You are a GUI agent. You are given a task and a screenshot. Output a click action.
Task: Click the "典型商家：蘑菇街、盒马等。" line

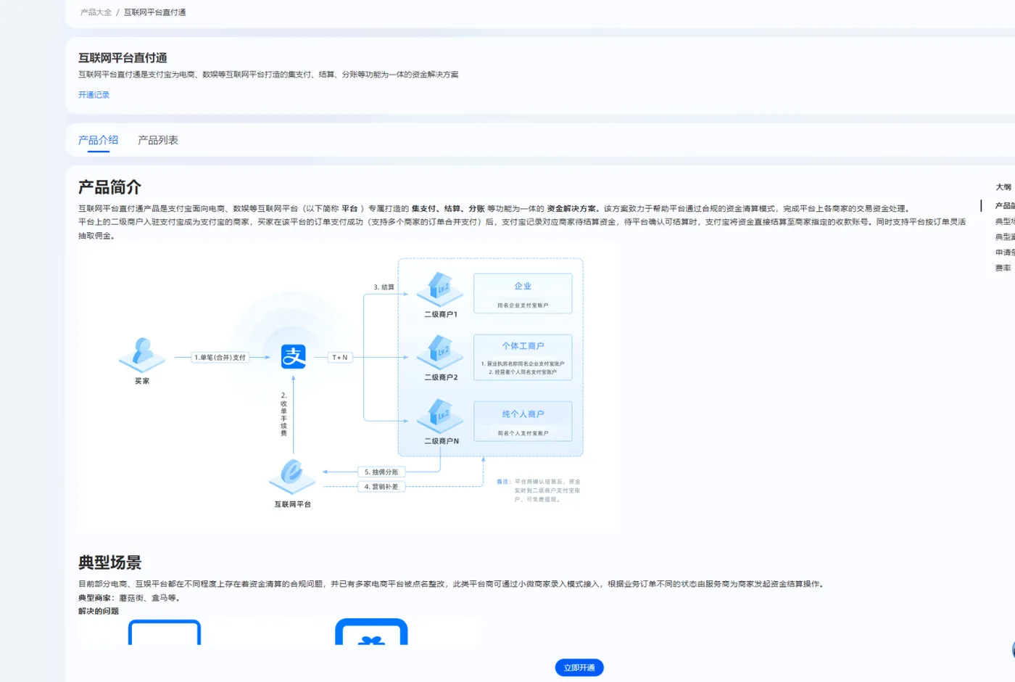pos(129,598)
